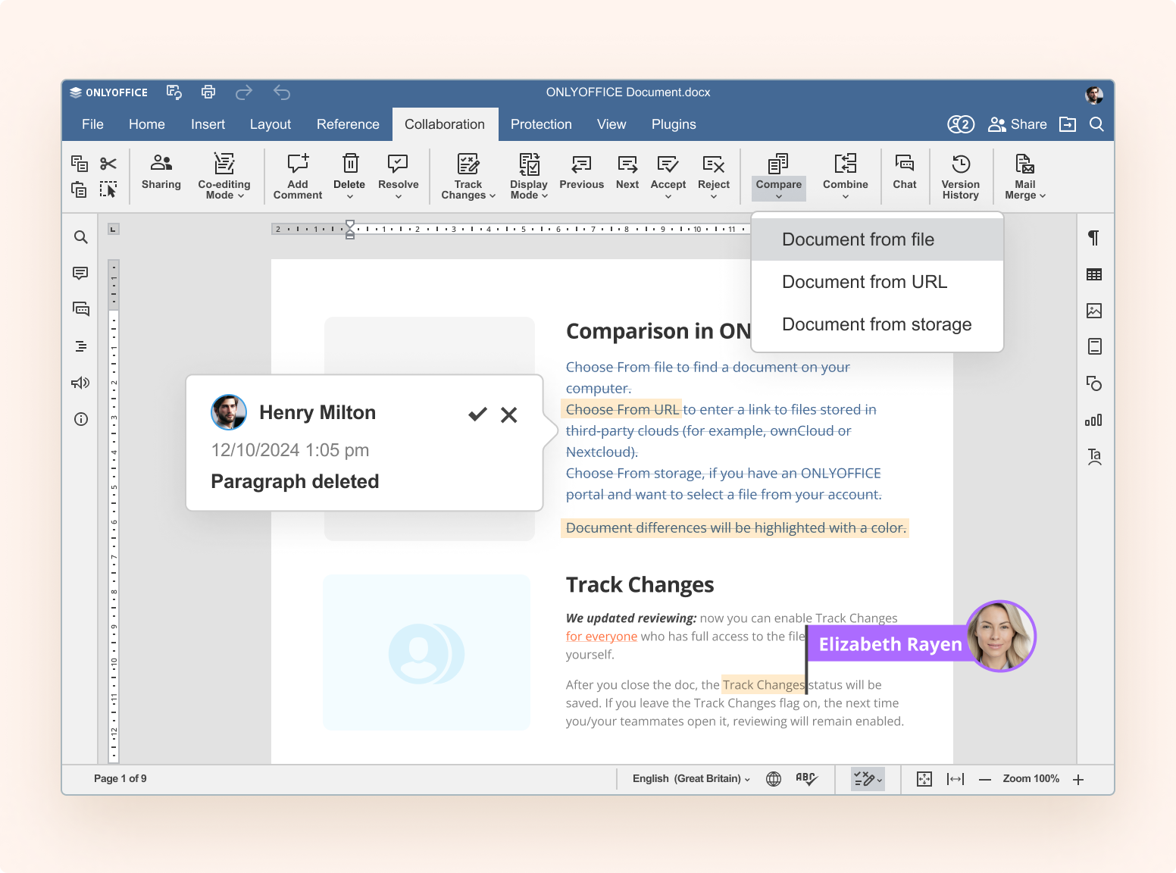Toggle track changes status bar button
The height and width of the screenshot is (873, 1176).
867,779
